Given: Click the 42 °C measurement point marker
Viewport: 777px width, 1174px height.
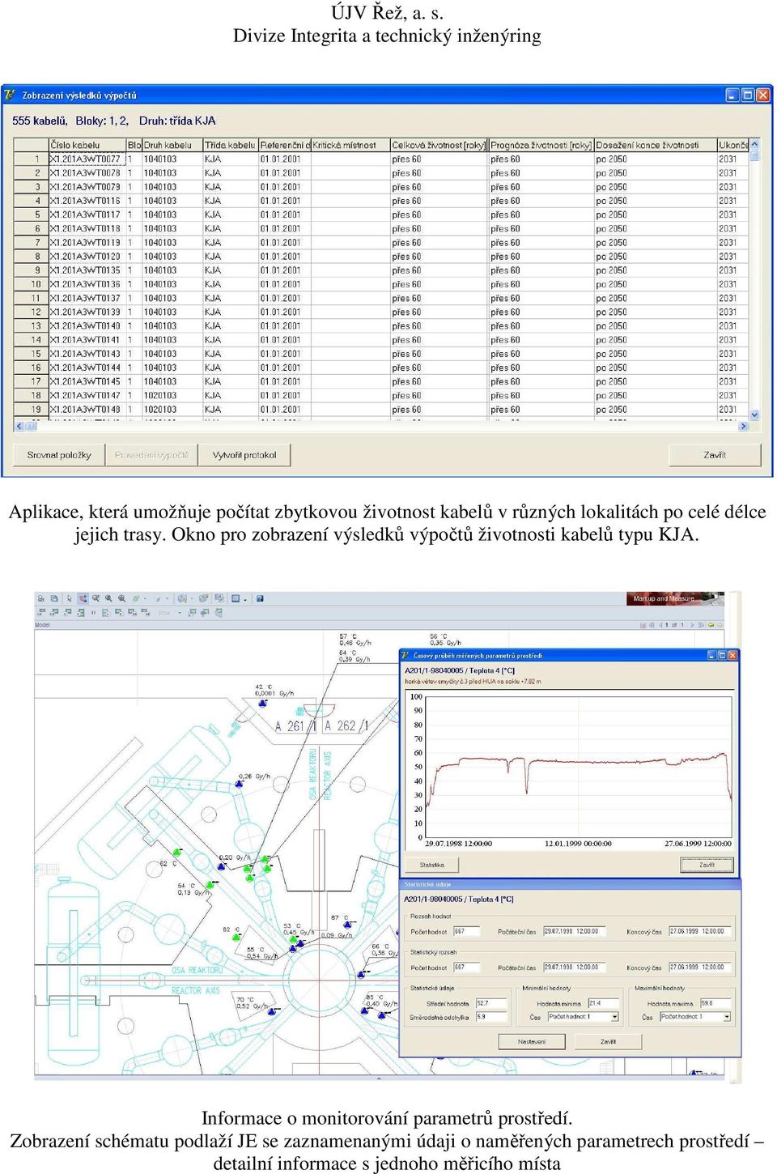Looking at the screenshot, I should pos(262,704).
